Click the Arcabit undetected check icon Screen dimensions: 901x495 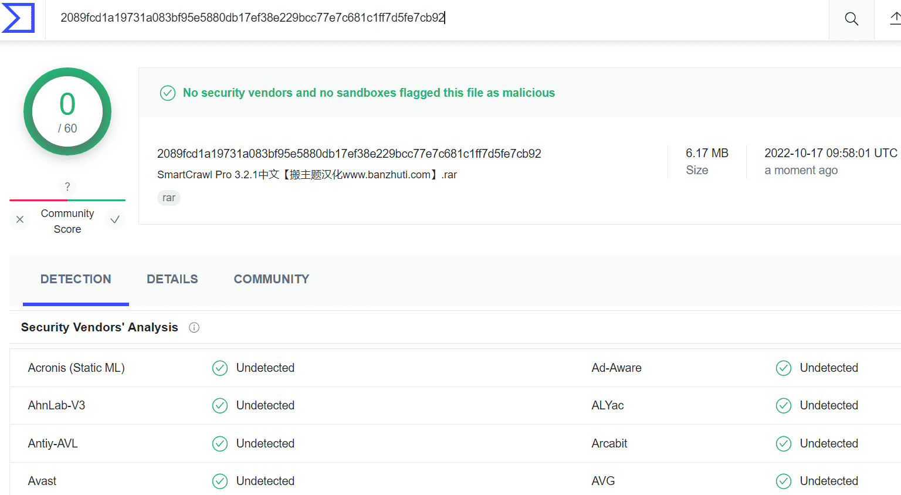784,443
